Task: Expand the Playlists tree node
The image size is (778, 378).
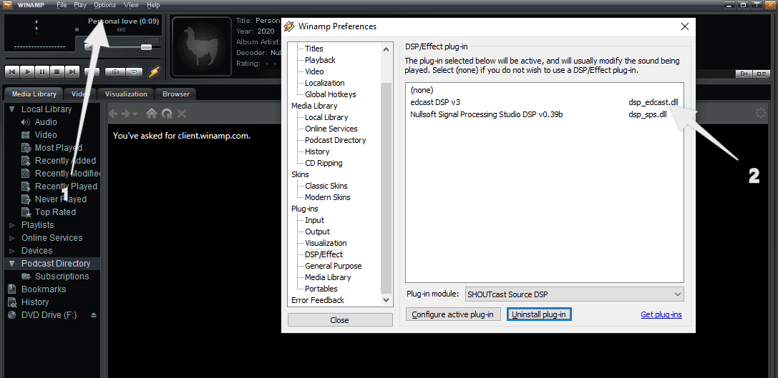Action: 12,225
